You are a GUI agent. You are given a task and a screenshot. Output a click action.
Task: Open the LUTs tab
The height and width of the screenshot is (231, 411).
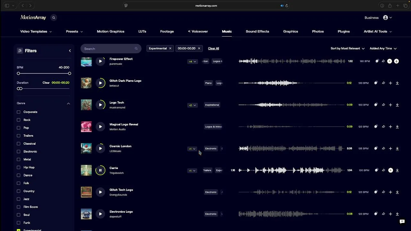pyautogui.click(x=142, y=31)
